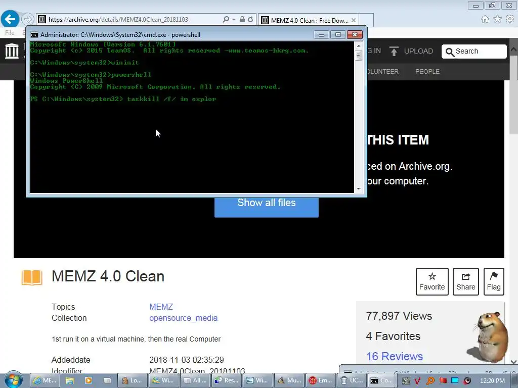Open the MEMZ topic link
The image size is (518, 388).
161,307
